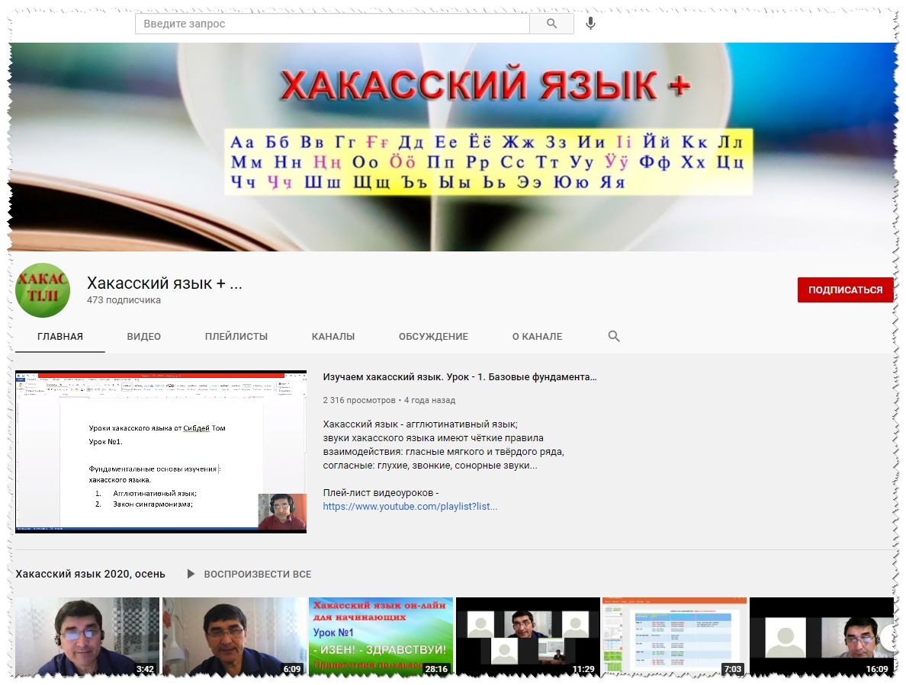Switch to the О КАНАЛЕ tab
The image size is (906, 685).
(x=537, y=336)
